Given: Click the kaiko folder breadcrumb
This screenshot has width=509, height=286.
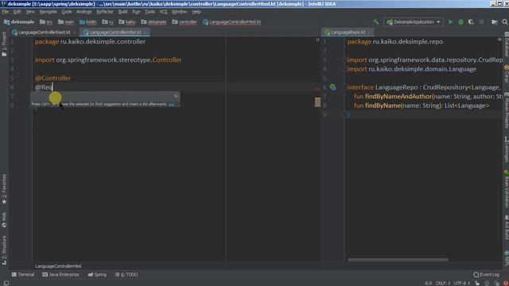Looking at the screenshot, I should point(127,22).
